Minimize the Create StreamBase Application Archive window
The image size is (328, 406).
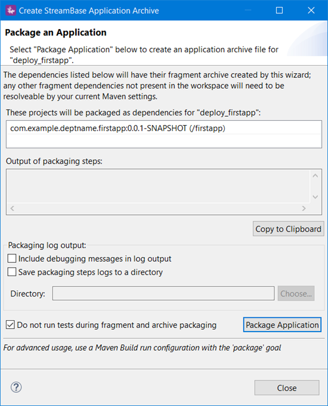pos(248,10)
